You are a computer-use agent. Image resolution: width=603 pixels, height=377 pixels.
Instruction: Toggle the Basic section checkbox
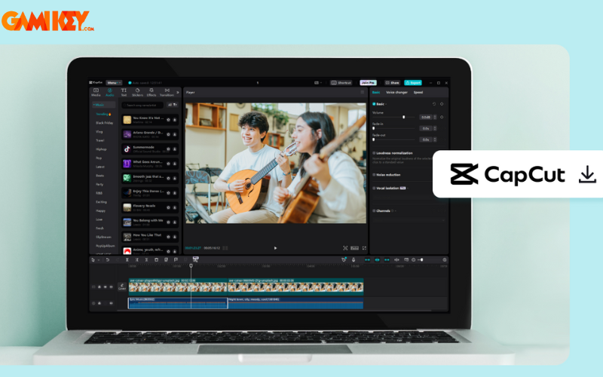(x=374, y=104)
